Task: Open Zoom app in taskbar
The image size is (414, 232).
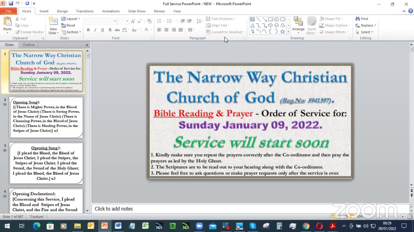Action: pyautogui.click(x=199, y=226)
